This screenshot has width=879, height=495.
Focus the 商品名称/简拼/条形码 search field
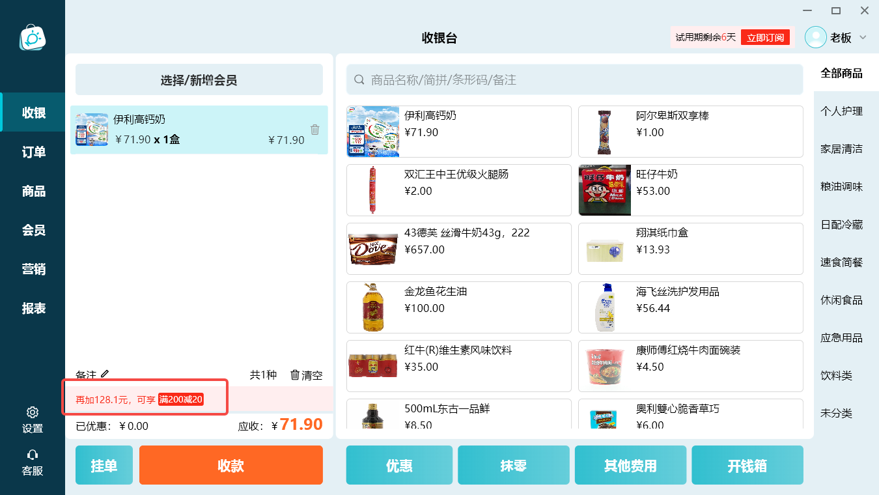click(575, 79)
